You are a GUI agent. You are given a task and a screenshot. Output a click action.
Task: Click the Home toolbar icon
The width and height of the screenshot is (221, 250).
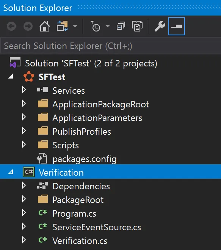[x=44, y=26]
